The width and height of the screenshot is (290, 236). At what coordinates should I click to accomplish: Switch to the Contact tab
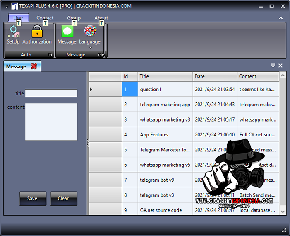pyautogui.click(x=45, y=18)
